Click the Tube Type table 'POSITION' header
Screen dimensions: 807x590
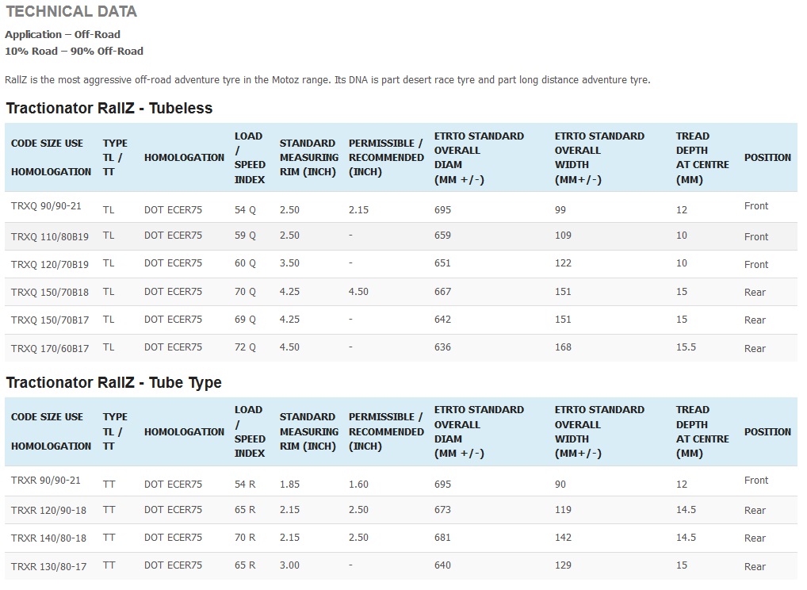pyautogui.click(x=767, y=432)
